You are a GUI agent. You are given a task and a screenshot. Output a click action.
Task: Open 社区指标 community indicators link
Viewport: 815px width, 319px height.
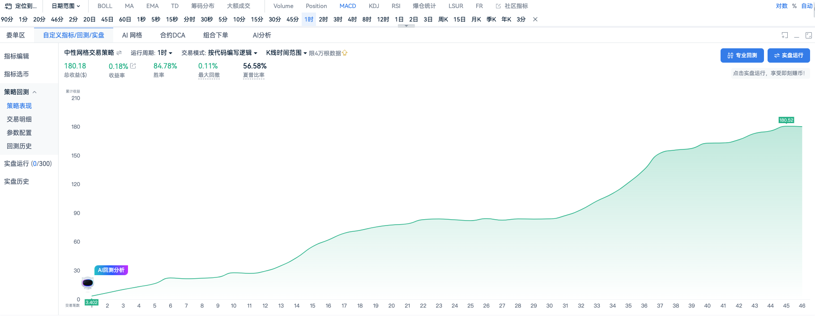[x=512, y=6]
